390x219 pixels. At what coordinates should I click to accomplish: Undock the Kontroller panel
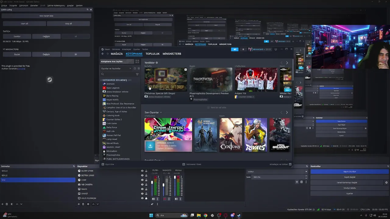click(388, 166)
